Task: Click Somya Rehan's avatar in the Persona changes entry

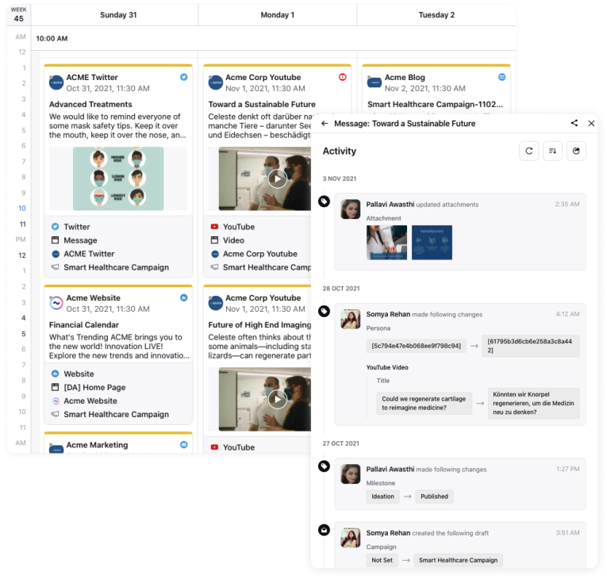Action: pyautogui.click(x=351, y=319)
